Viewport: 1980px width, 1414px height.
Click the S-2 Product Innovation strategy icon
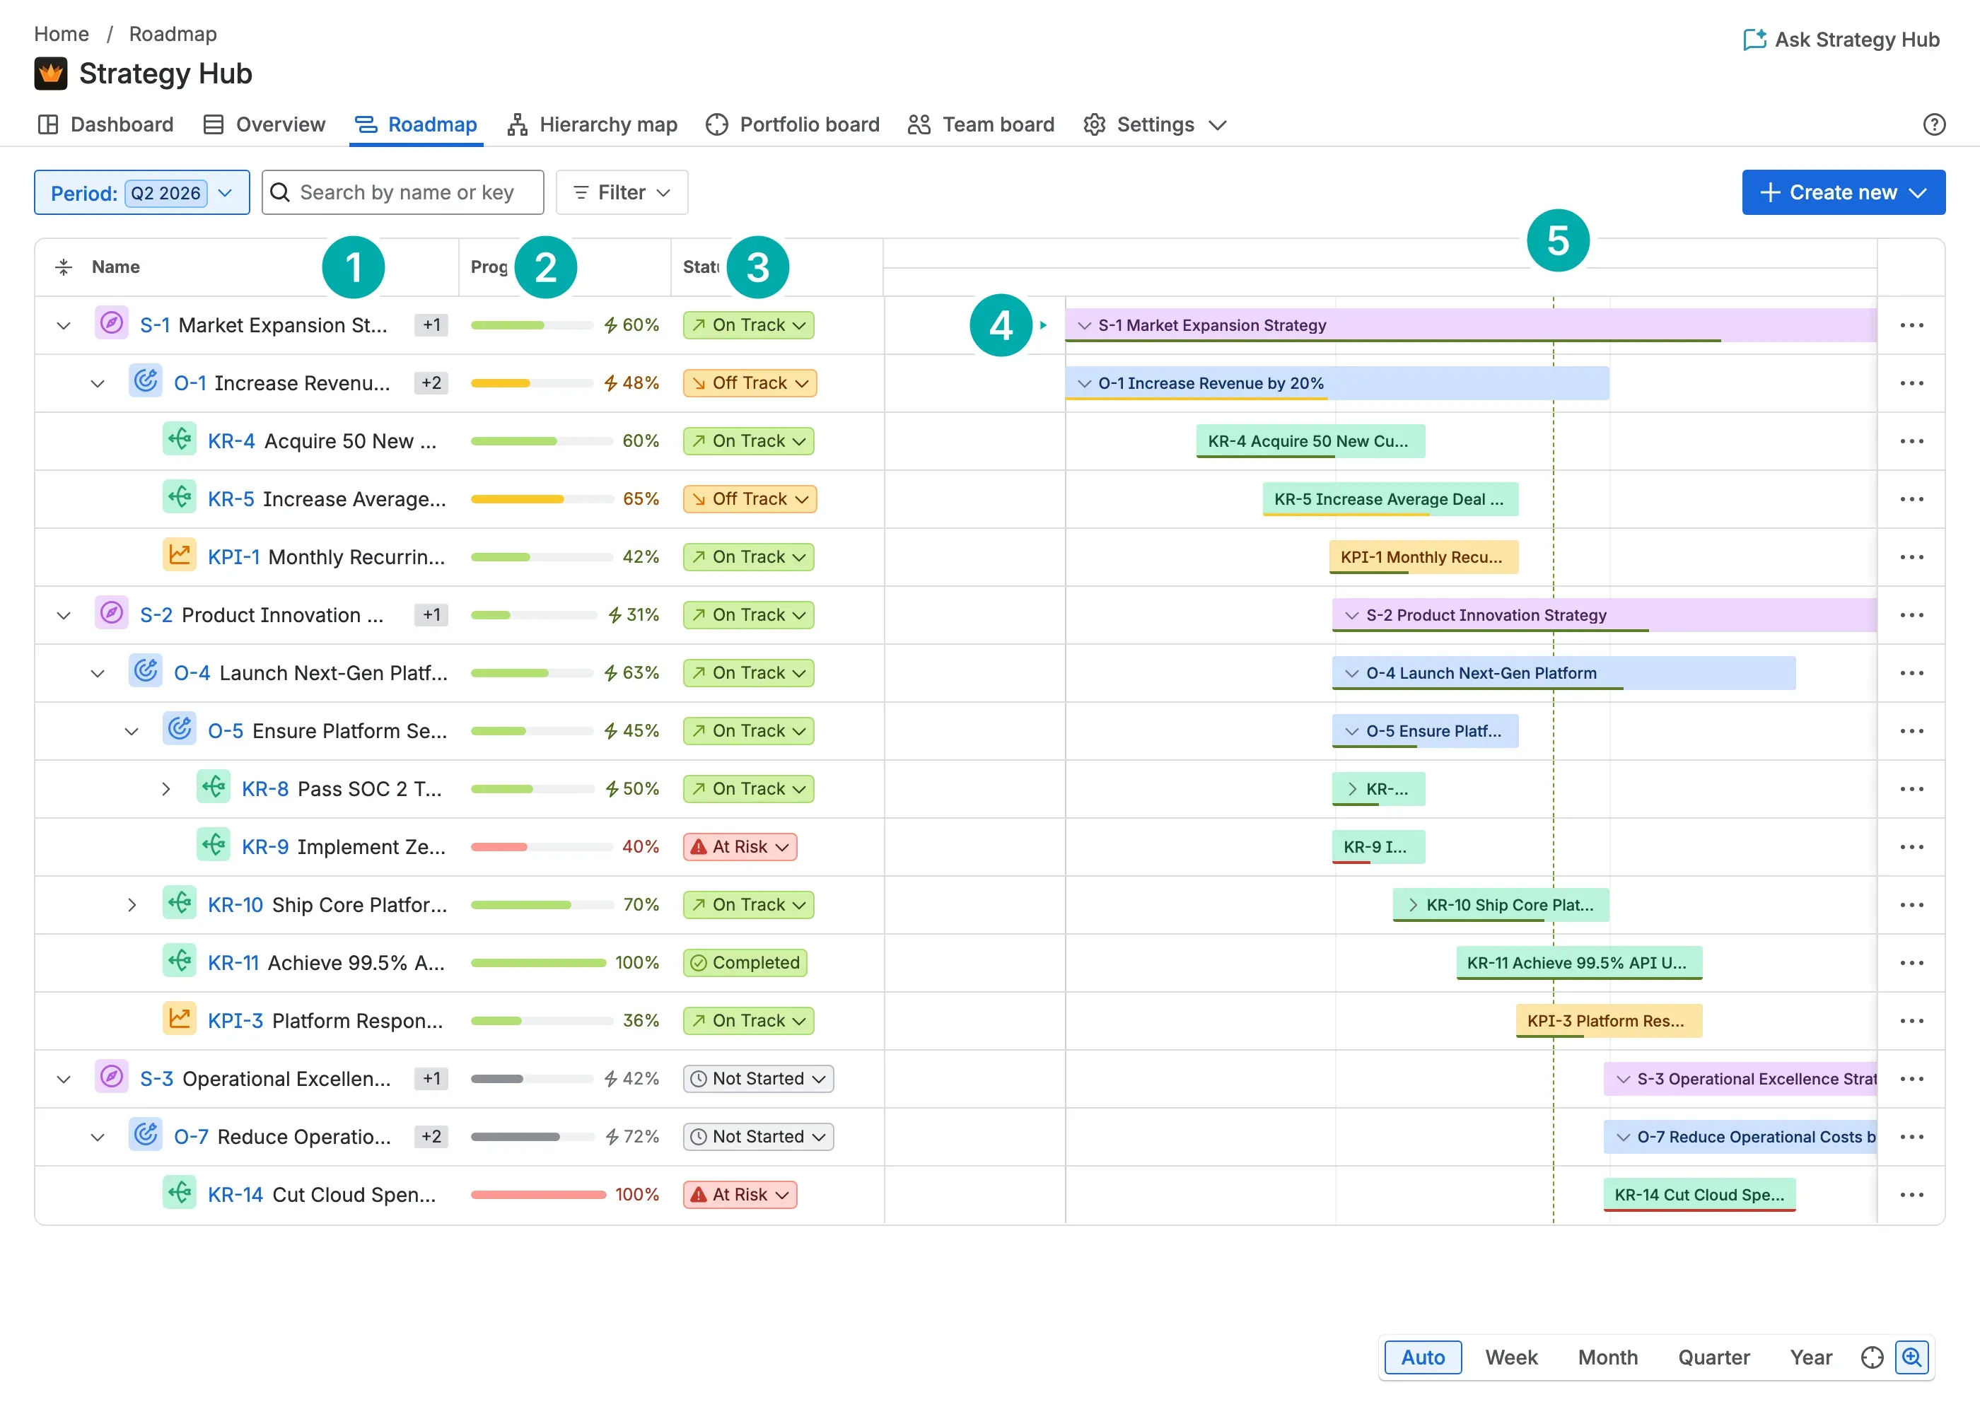(112, 614)
